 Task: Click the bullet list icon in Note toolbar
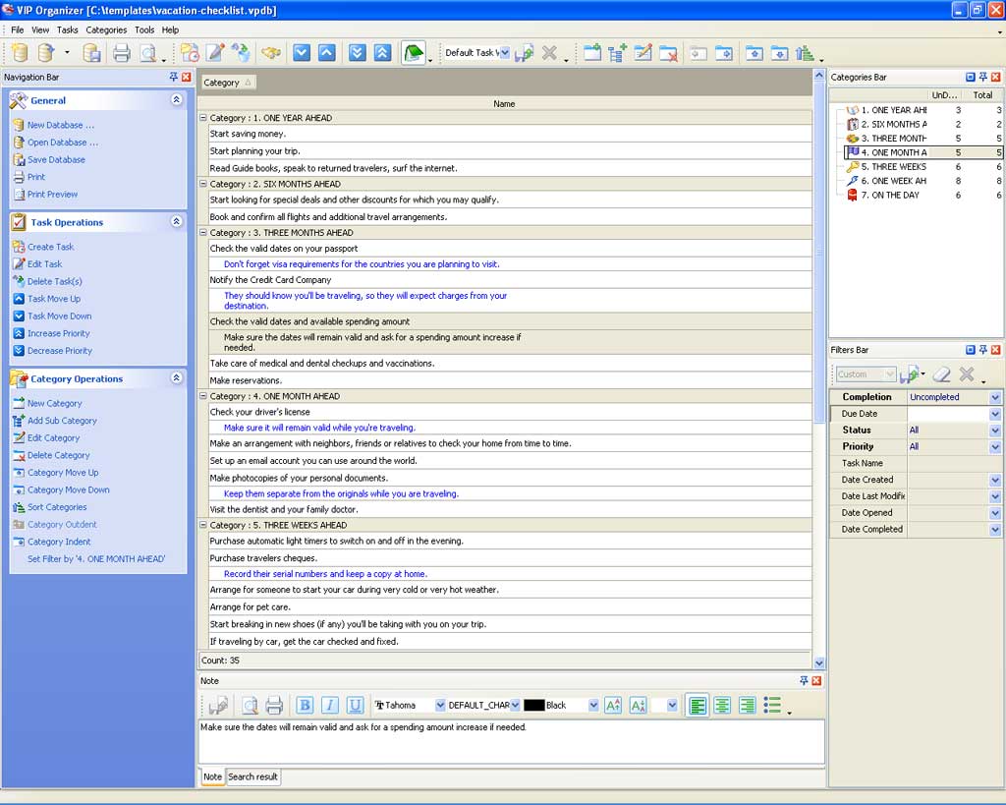coord(773,705)
